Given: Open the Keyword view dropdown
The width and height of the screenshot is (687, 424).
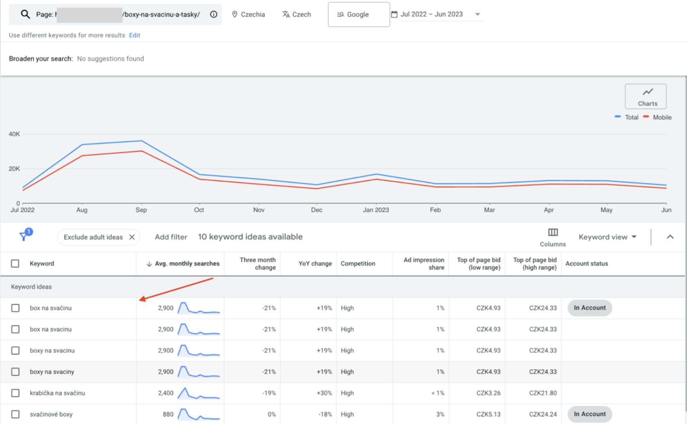Looking at the screenshot, I should 608,237.
